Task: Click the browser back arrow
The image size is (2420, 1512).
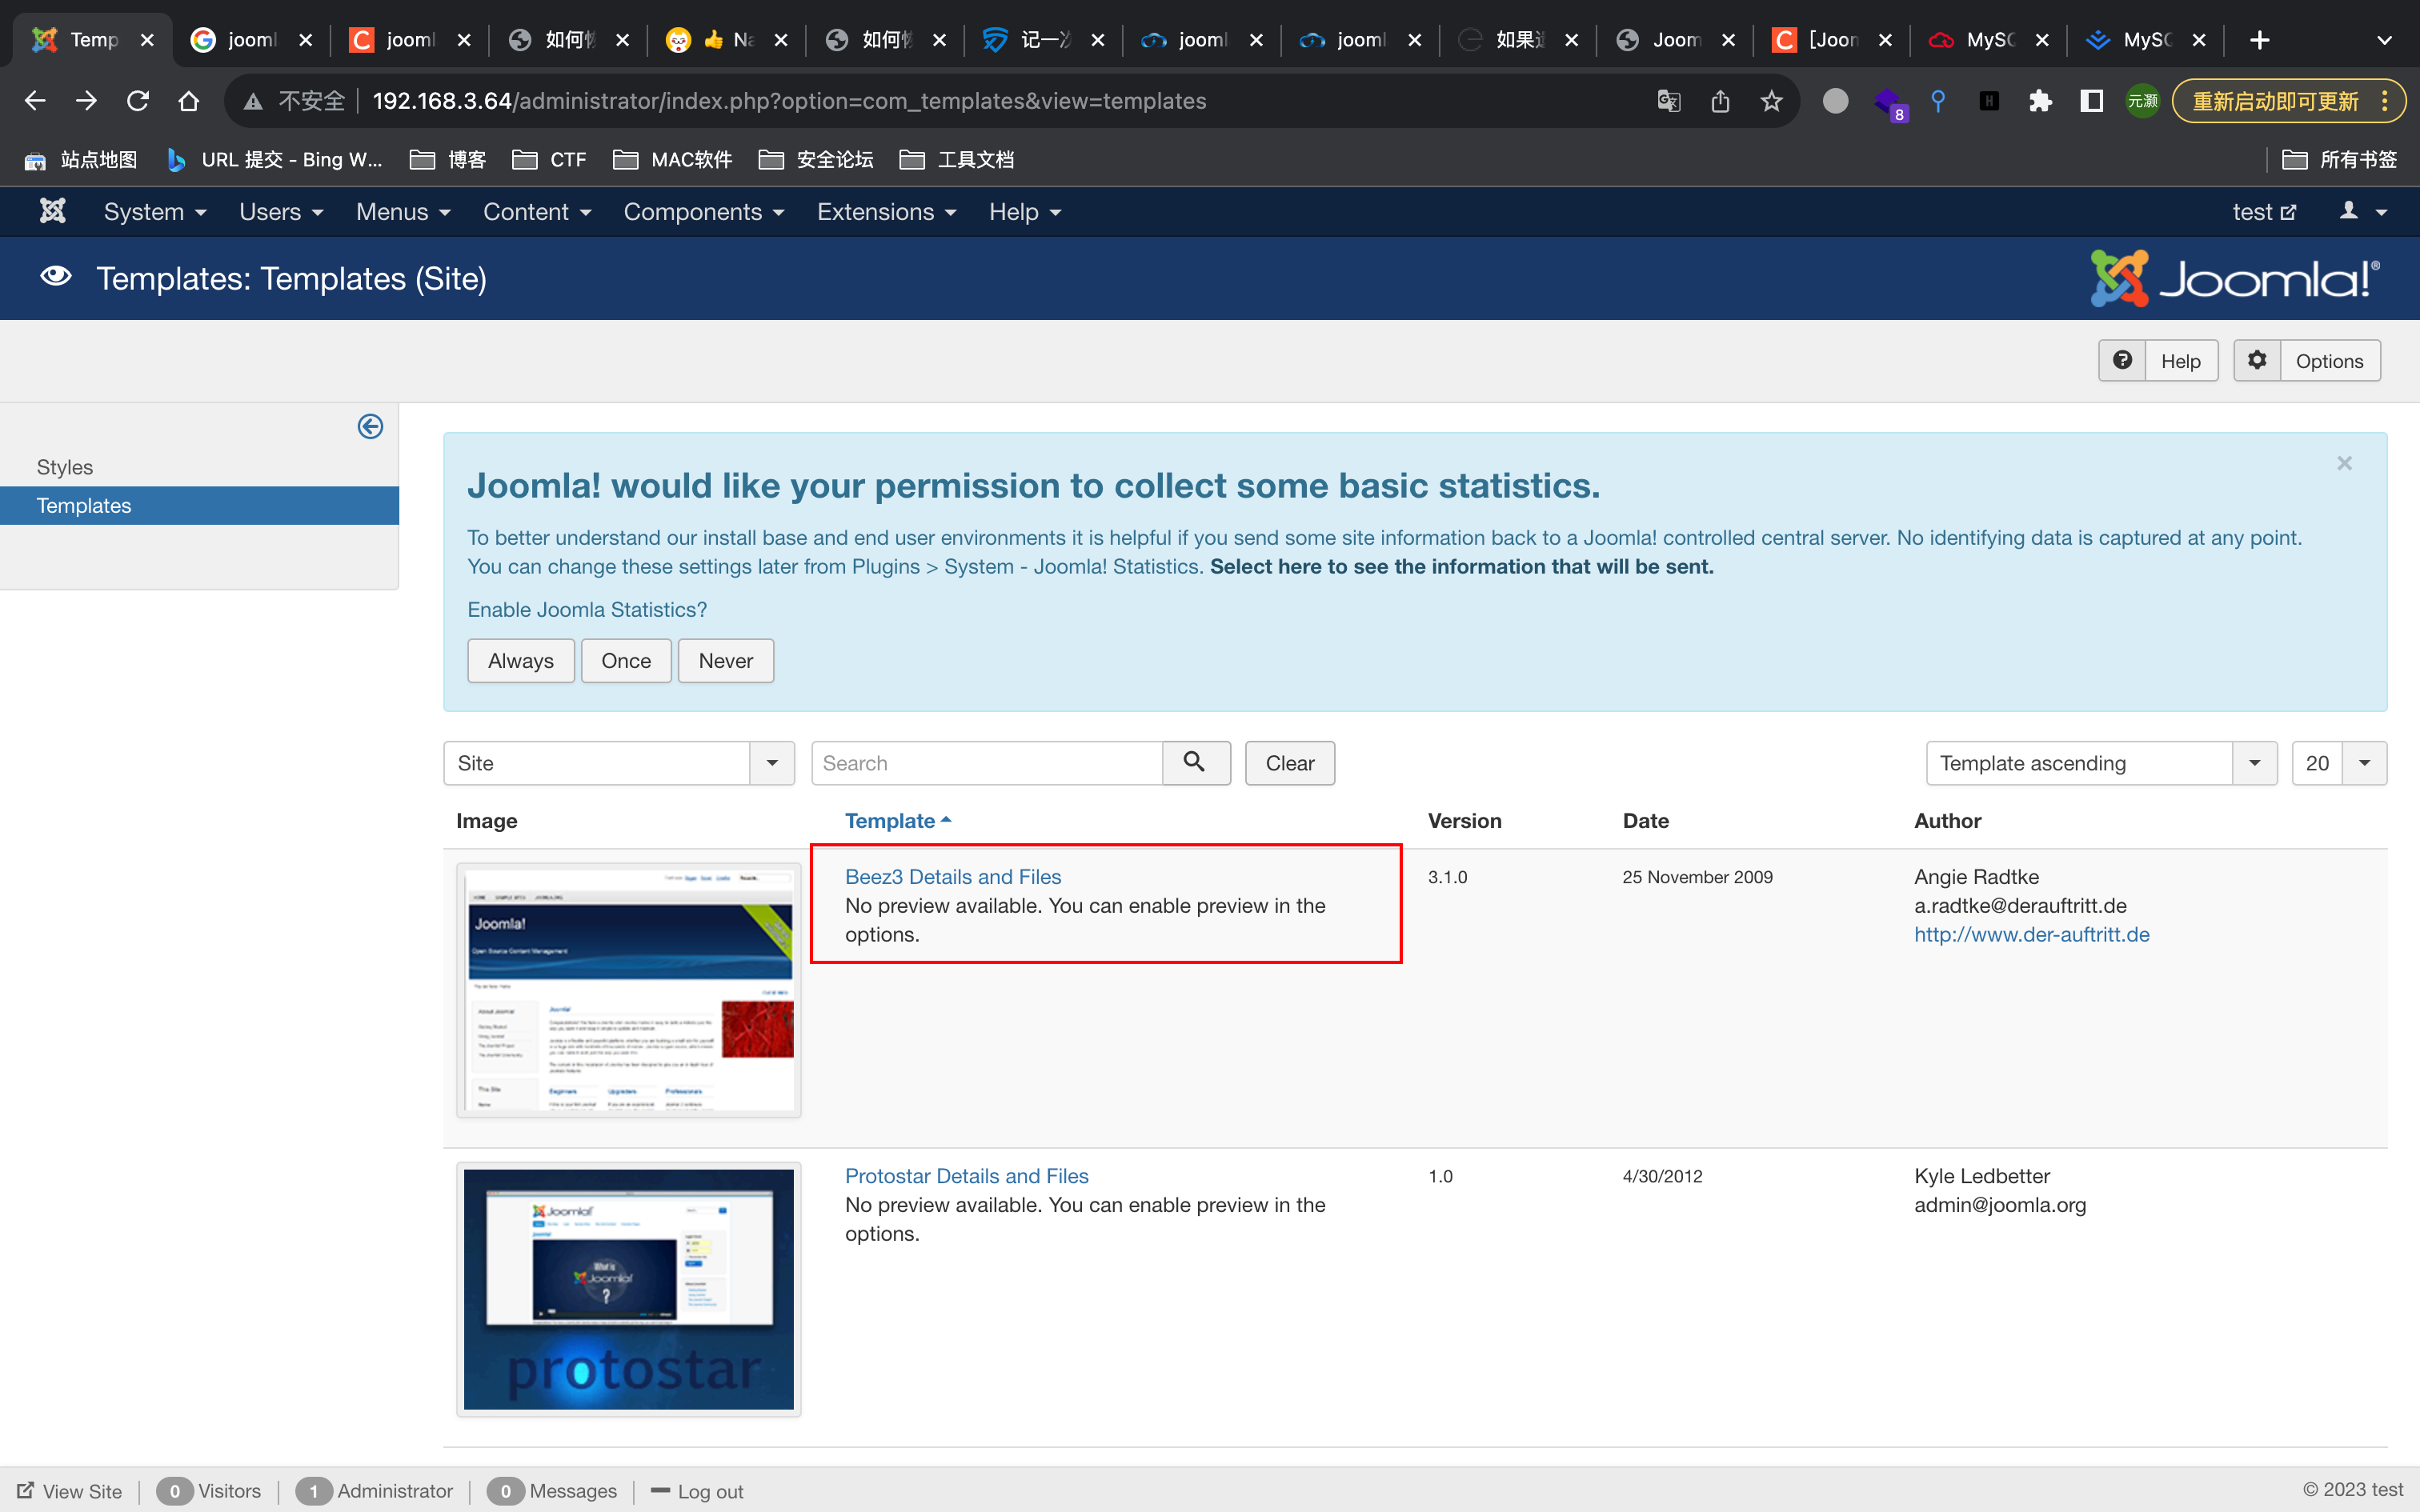Action: [35, 101]
